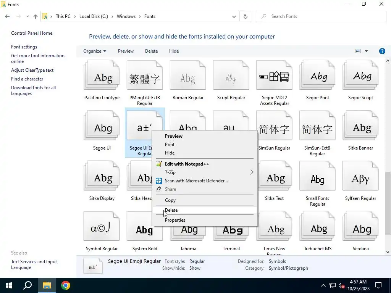Select the Trebuchet MS font icon
This screenshot has width=391, height=293.
pos(317,226)
